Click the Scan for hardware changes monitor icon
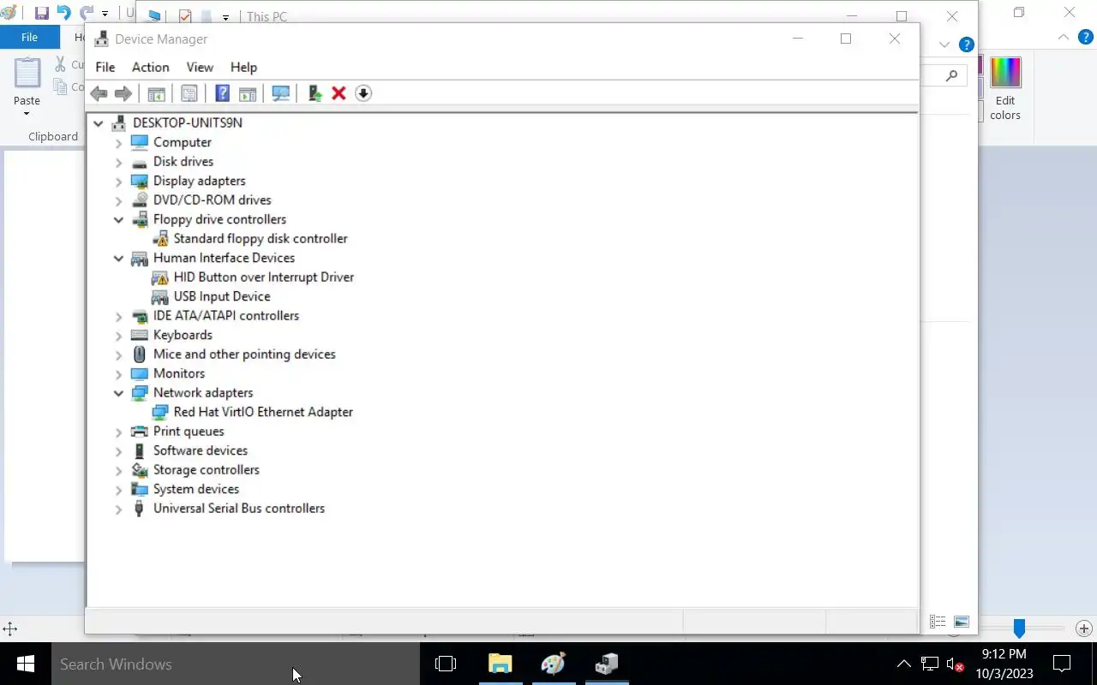This screenshot has height=685, width=1097. pos(280,93)
